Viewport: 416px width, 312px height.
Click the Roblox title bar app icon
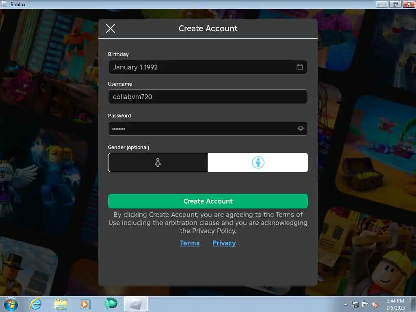coord(4,4)
